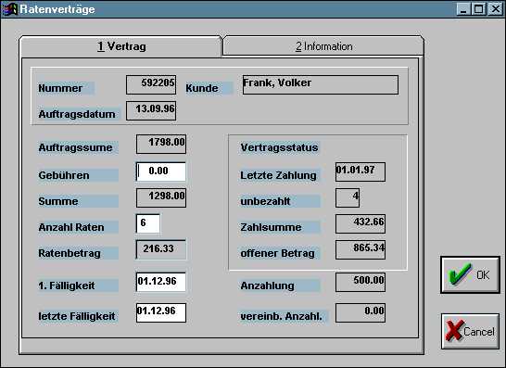This screenshot has height=368, width=506.
Task: Click the letzte Fälligkeit label
Action: pos(77,316)
